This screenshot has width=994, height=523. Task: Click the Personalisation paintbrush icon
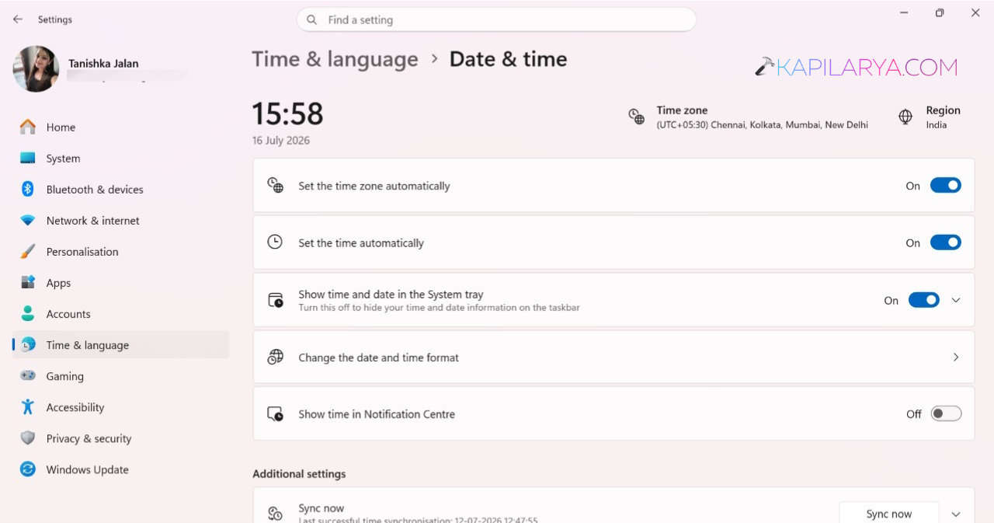coord(28,252)
